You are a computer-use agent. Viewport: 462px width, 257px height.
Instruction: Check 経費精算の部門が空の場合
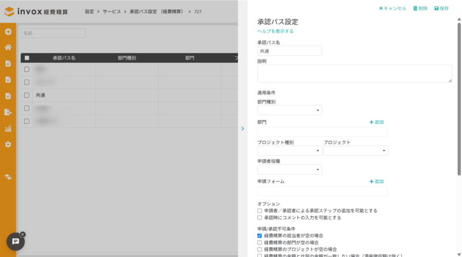pos(259,243)
